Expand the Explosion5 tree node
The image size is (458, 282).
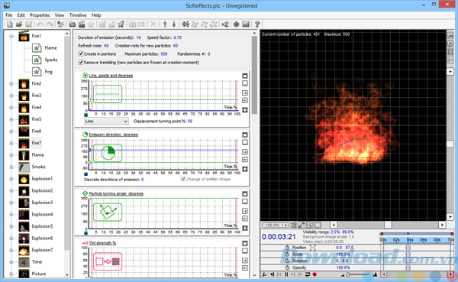pos(11,226)
